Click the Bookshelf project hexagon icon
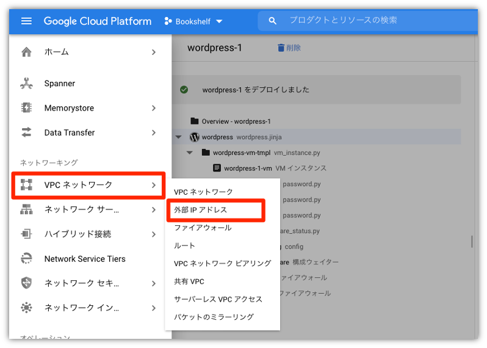The image size is (487, 348). 168,21
